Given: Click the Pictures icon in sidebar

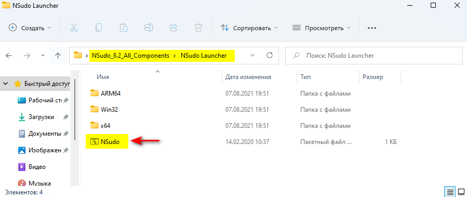Looking at the screenshot, I should (x=22, y=150).
